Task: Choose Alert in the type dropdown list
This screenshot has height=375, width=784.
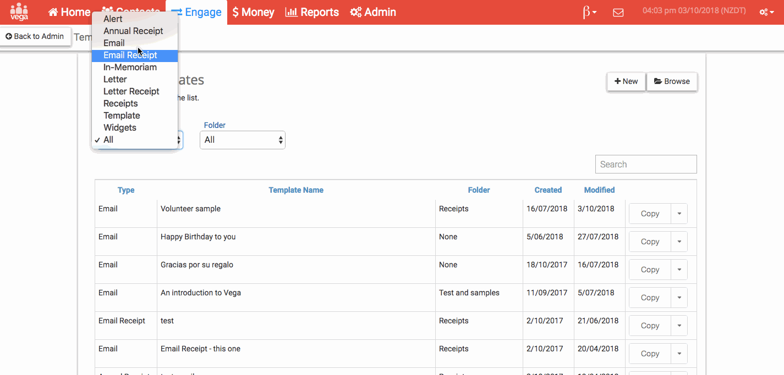Action: pyautogui.click(x=135, y=19)
